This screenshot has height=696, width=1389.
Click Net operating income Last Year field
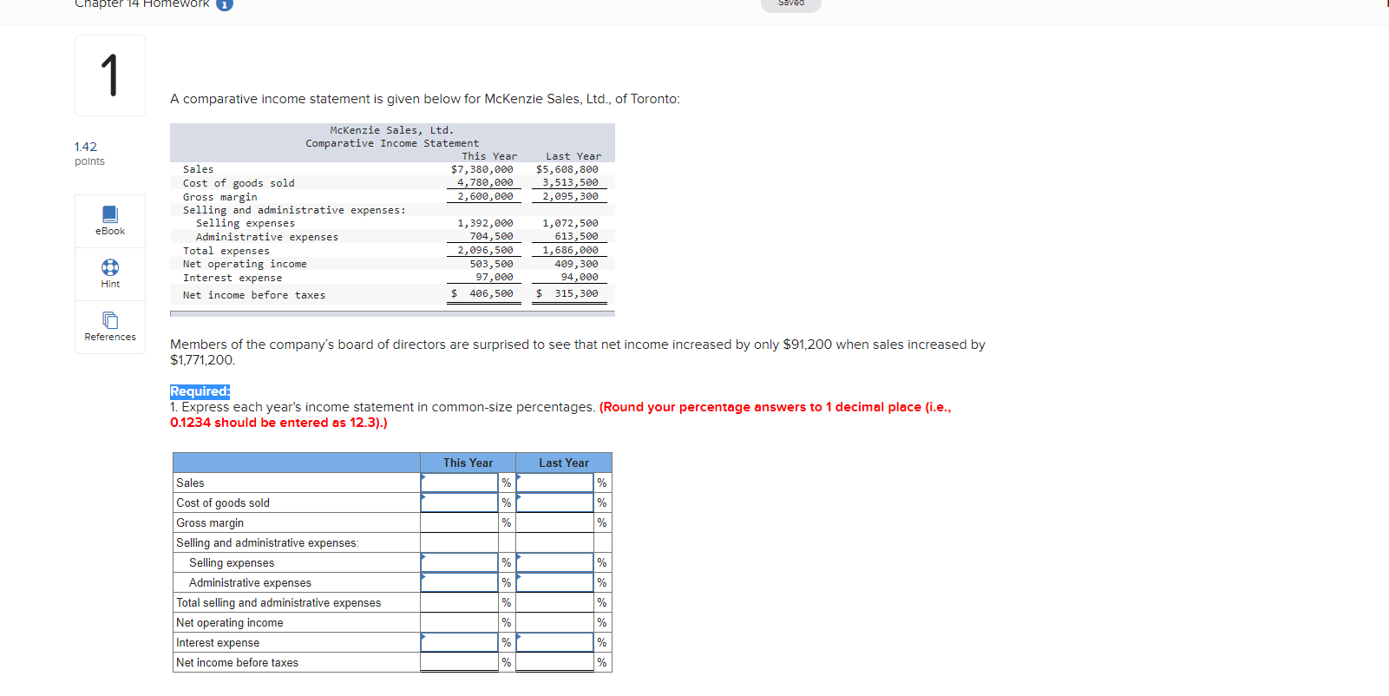pos(554,622)
